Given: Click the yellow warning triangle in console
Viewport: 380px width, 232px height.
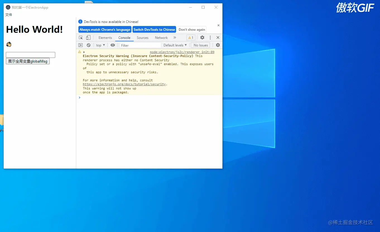Looking at the screenshot, I should pos(80,52).
